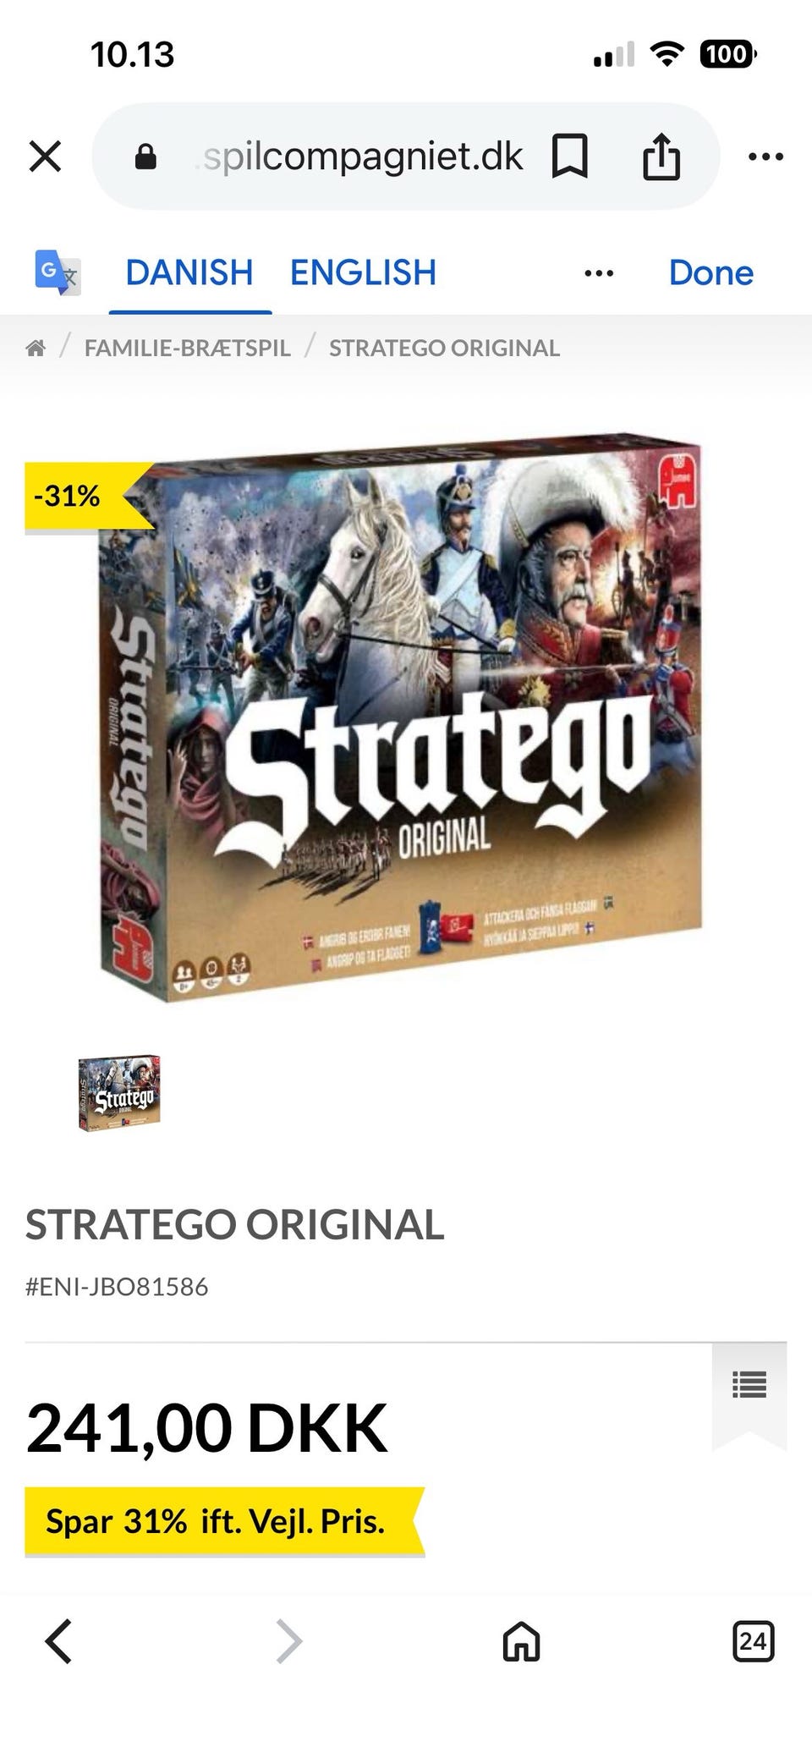This screenshot has width=812, height=1758.
Task: Go back with left chevron arrow
Action: point(58,1641)
